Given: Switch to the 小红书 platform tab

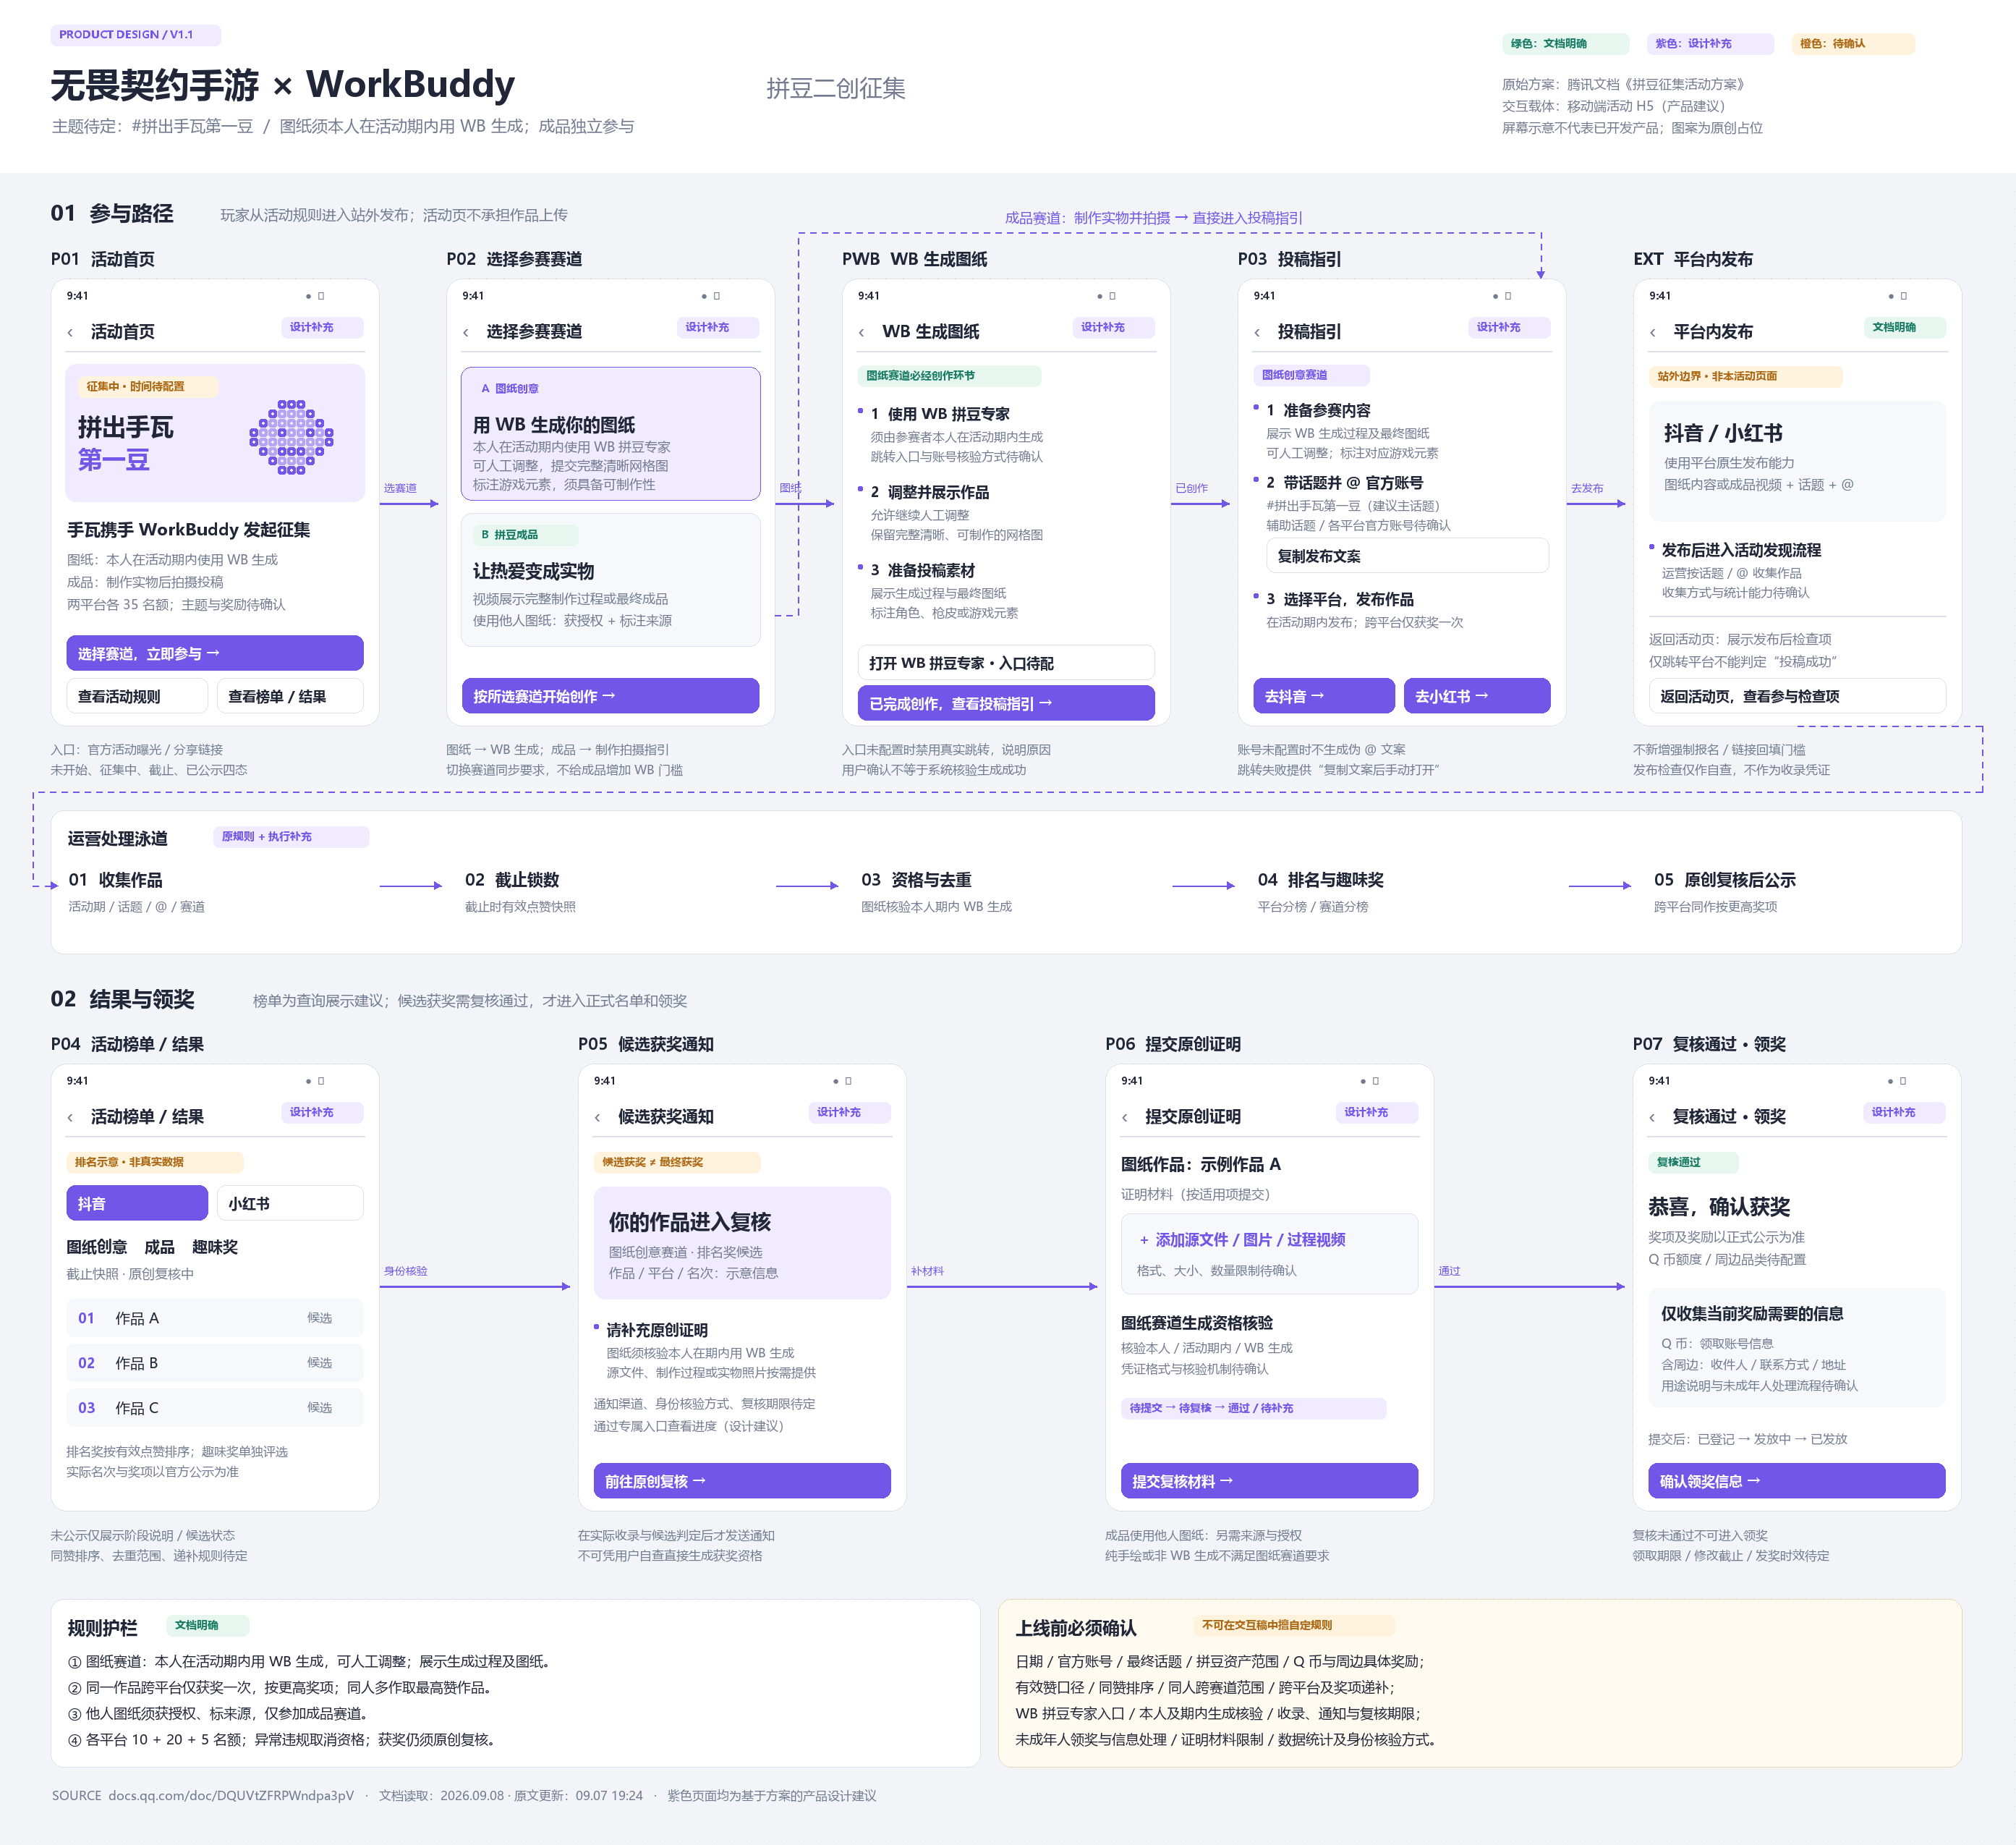Looking at the screenshot, I should coord(290,1203).
